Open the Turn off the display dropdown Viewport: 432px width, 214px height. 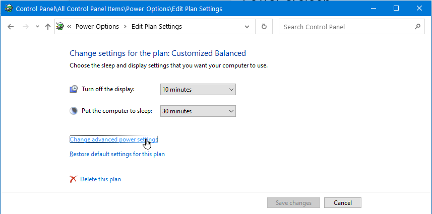[x=198, y=90]
